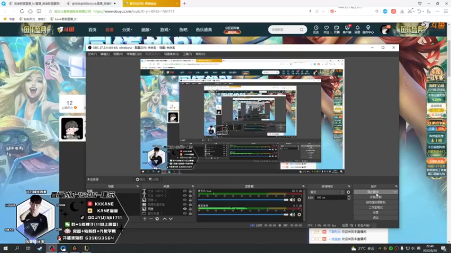Click the 滤镜 filters button
The width and height of the screenshot is (451, 253).
point(154,179)
